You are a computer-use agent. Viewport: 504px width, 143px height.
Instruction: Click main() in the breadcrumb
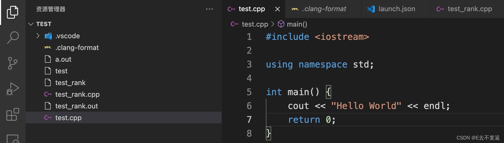click(297, 24)
